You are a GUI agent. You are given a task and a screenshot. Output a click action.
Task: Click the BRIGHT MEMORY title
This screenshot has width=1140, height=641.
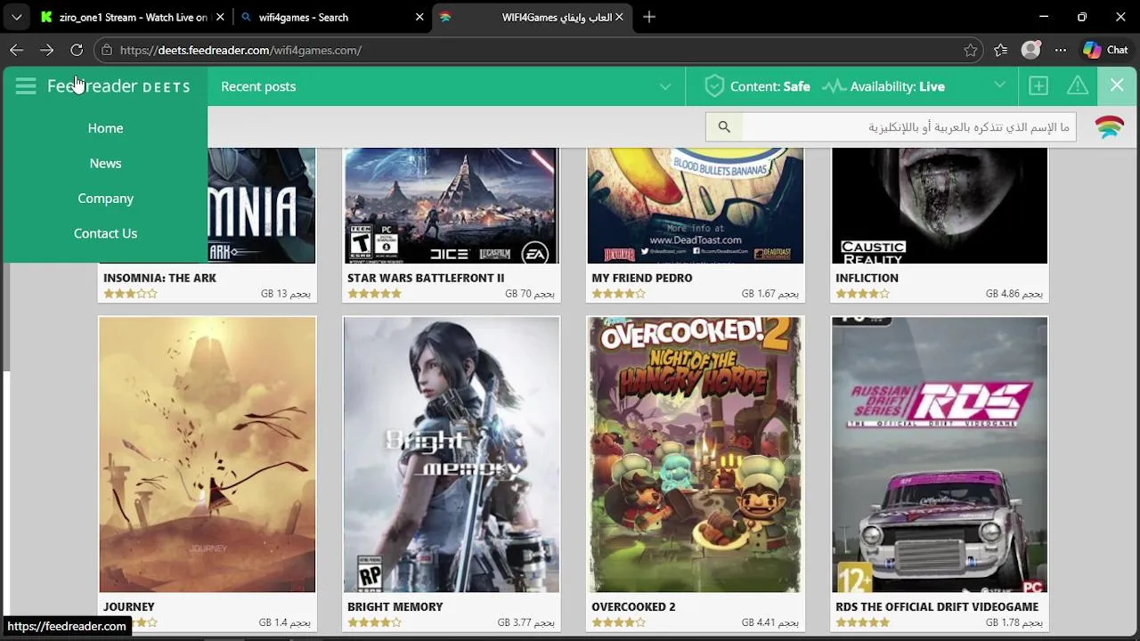click(x=395, y=607)
